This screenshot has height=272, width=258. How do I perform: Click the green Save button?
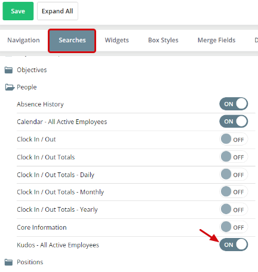(18, 11)
